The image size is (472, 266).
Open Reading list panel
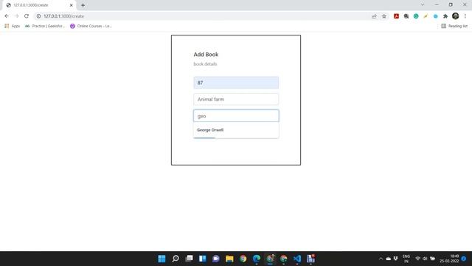454,27
